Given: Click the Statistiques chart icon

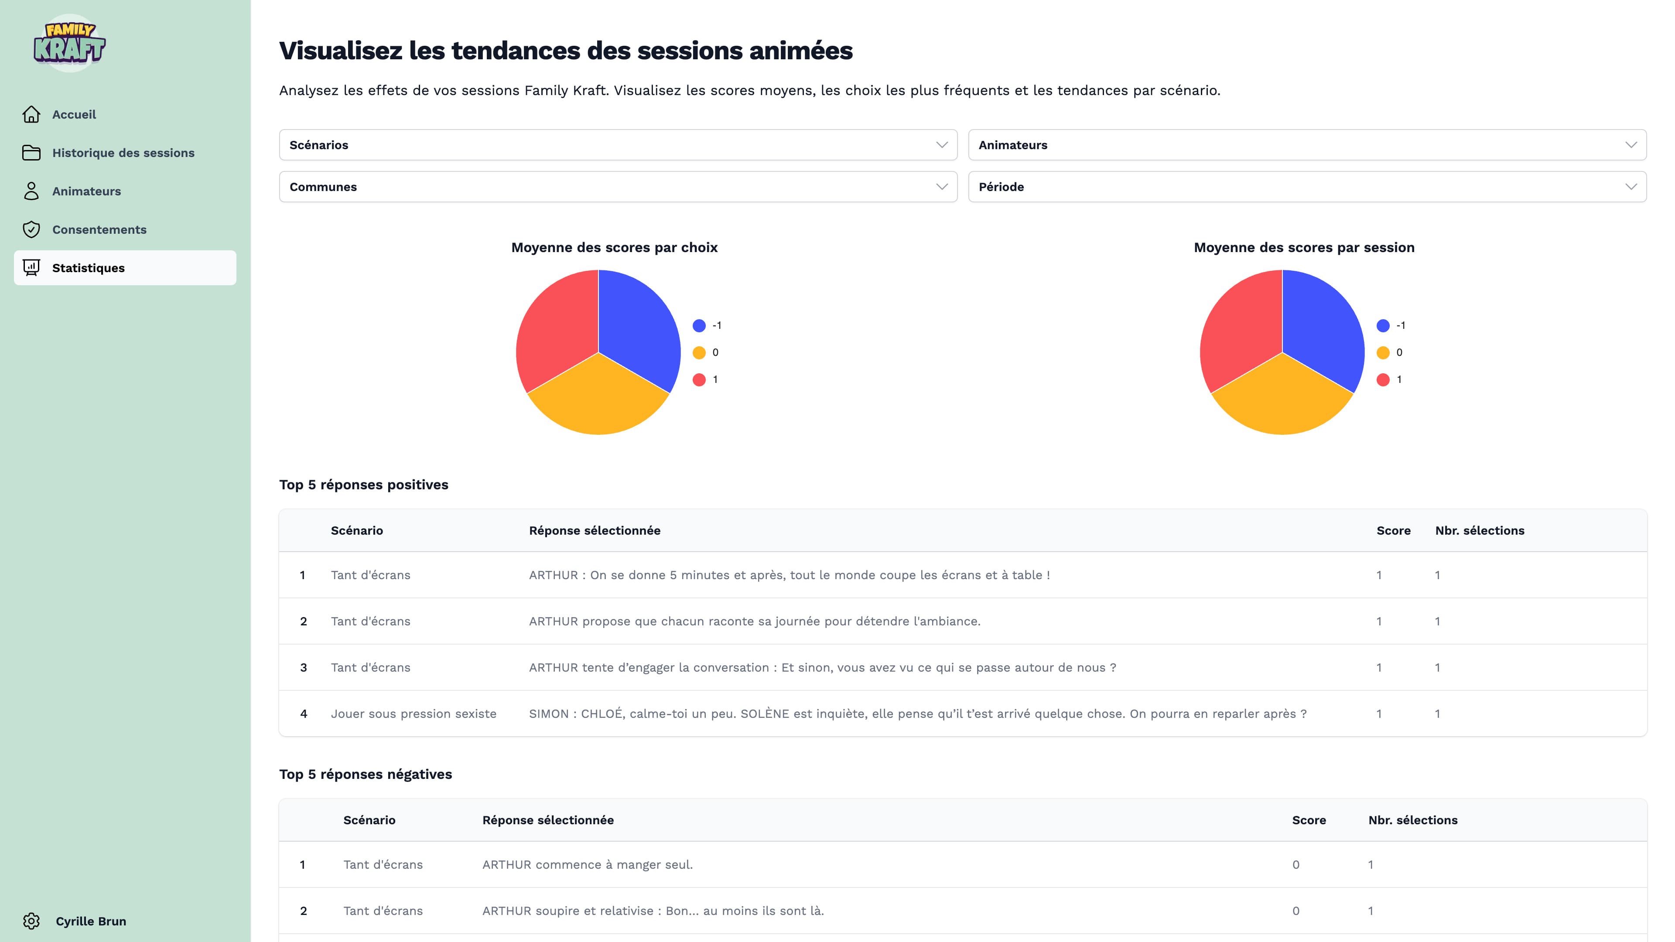Looking at the screenshot, I should coord(31,268).
